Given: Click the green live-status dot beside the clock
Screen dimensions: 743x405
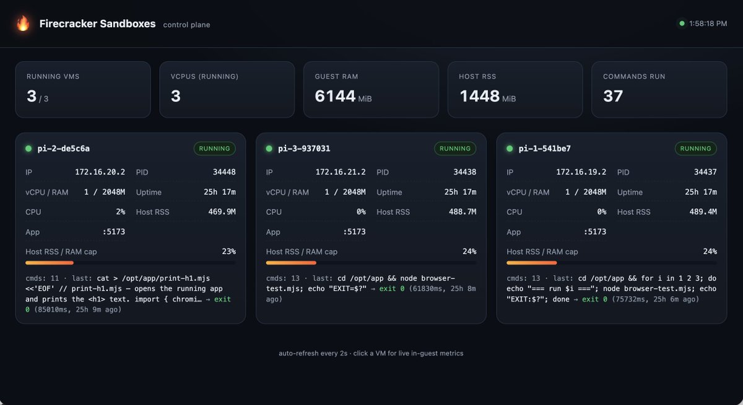Looking at the screenshot, I should point(682,24).
